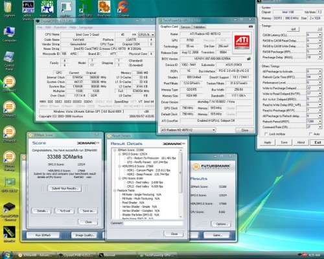Switch to the Sensors tab in GPU-Z

pos(185,27)
